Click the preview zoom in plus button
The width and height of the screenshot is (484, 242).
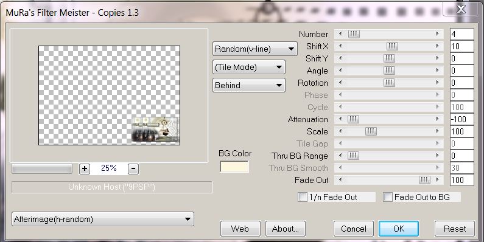click(85, 168)
